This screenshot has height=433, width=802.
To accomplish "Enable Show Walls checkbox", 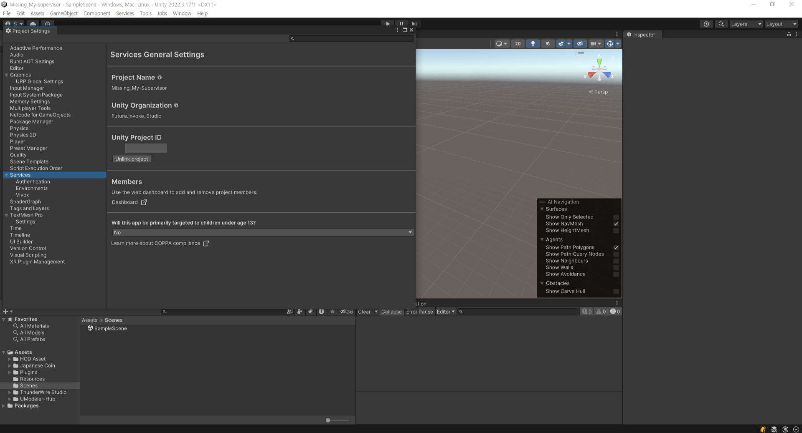I will click(x=616, y=267).
